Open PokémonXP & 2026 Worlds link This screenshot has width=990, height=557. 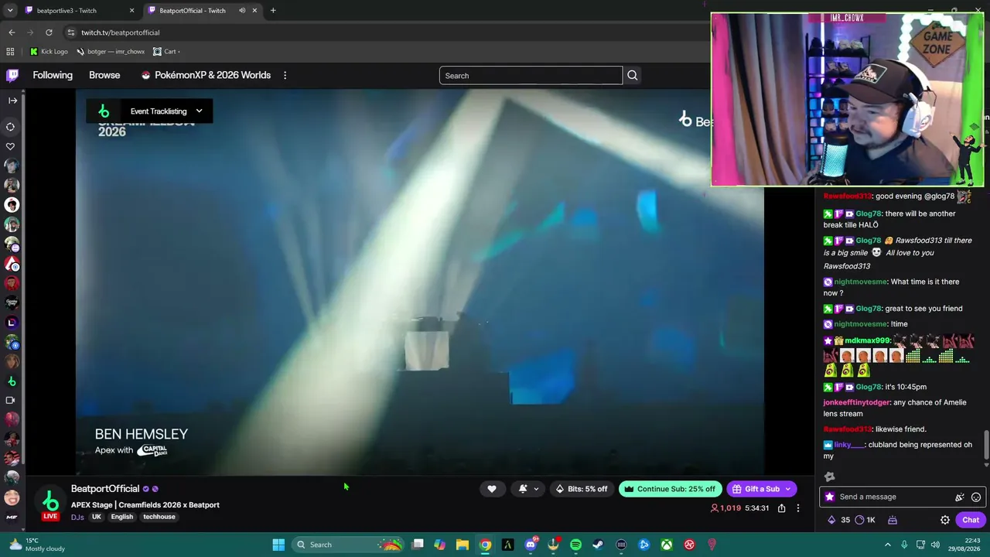(206, 75)
